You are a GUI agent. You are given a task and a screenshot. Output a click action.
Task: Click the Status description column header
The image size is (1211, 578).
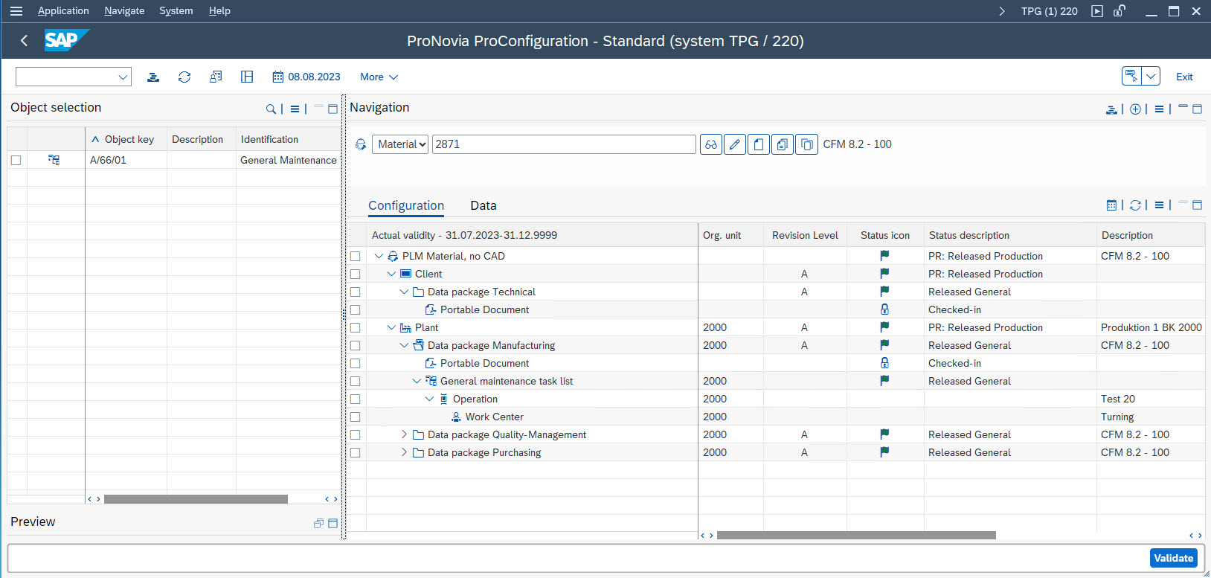coord(1009,235)
